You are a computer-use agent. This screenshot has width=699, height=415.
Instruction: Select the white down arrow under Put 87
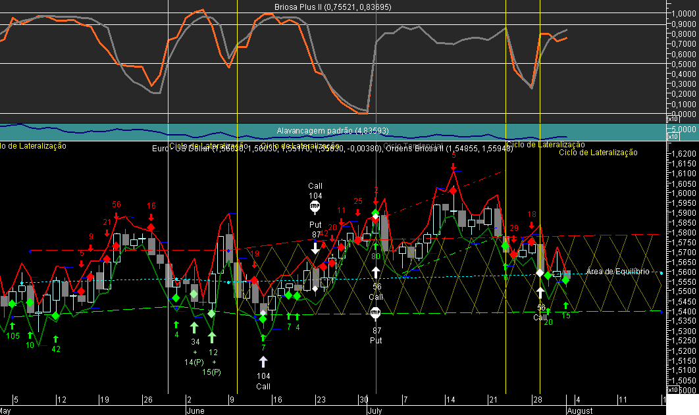click(315, 248)
